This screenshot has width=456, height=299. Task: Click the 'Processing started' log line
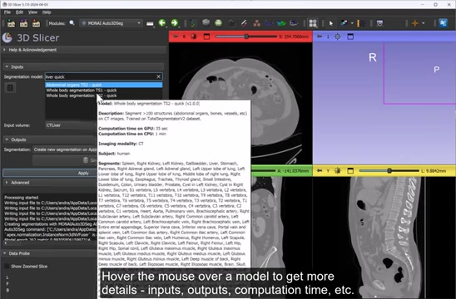pyautogui.click(x=22, y=198)
